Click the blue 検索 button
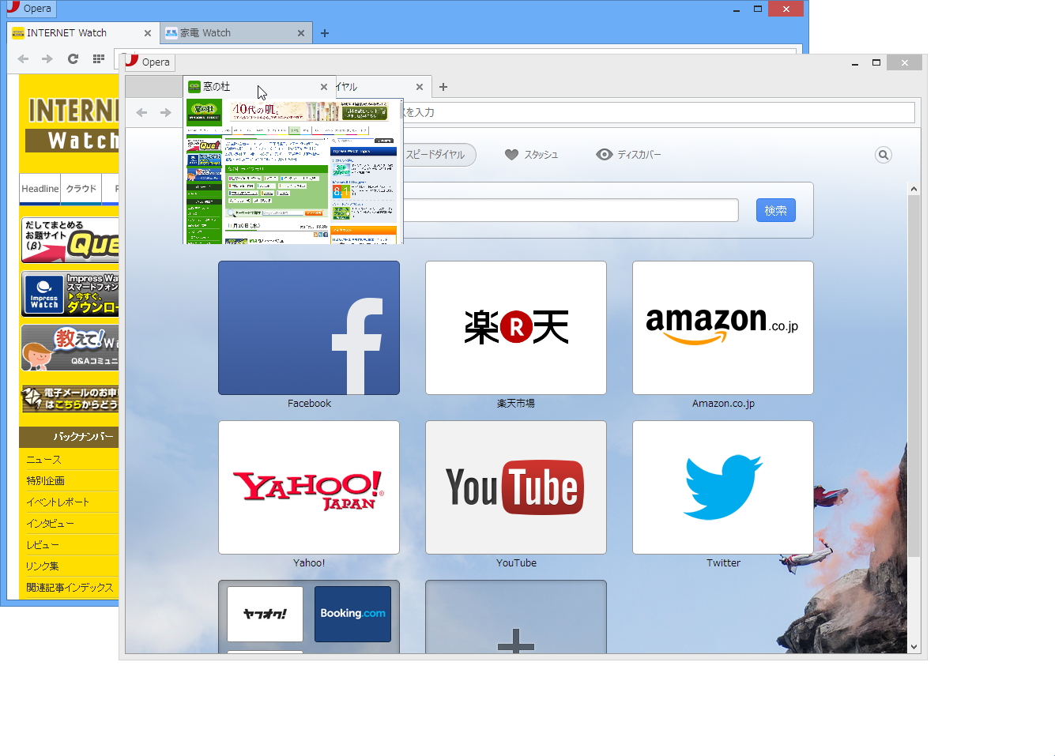1055x756 pixels. 776,210
